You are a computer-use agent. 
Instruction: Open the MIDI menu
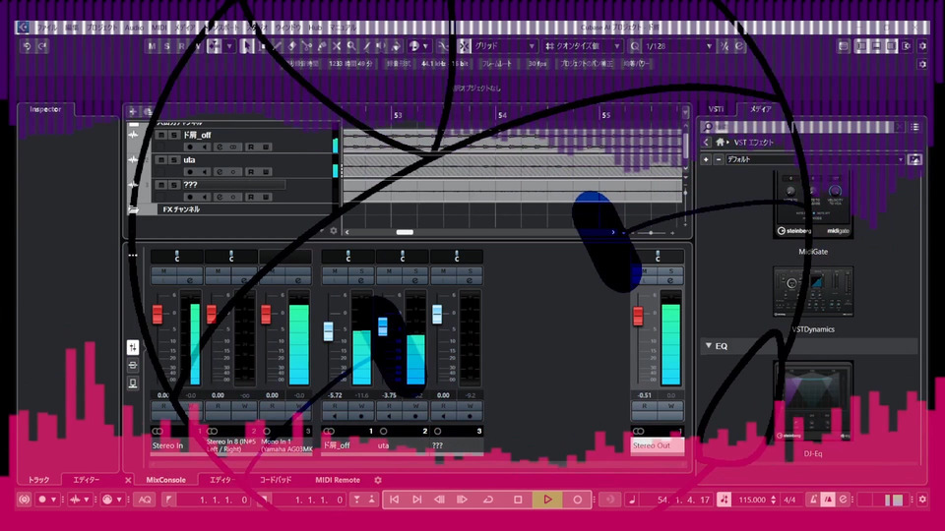pos(159,28)
